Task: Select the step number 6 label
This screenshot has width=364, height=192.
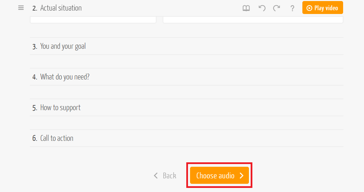Action: click(35, 138)
